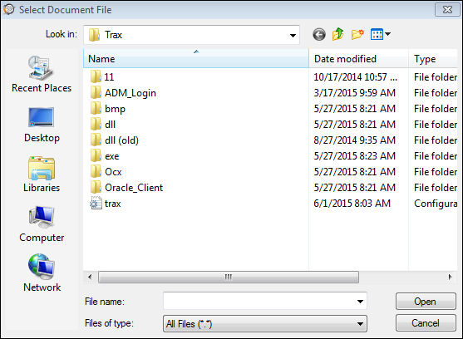Open the View Menu icon

(377, 34)
